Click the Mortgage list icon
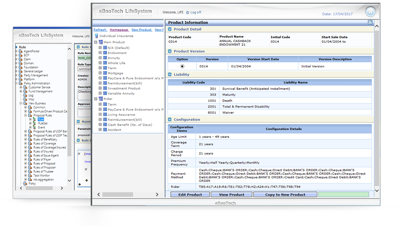The image size is (401, 226). click(x=105, y=73)
